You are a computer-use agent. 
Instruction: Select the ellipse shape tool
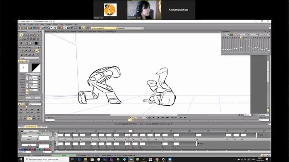pos(31,35)
